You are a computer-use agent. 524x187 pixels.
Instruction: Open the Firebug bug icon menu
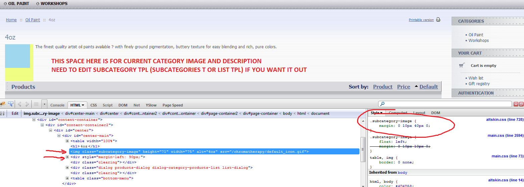tap(3, 104)
